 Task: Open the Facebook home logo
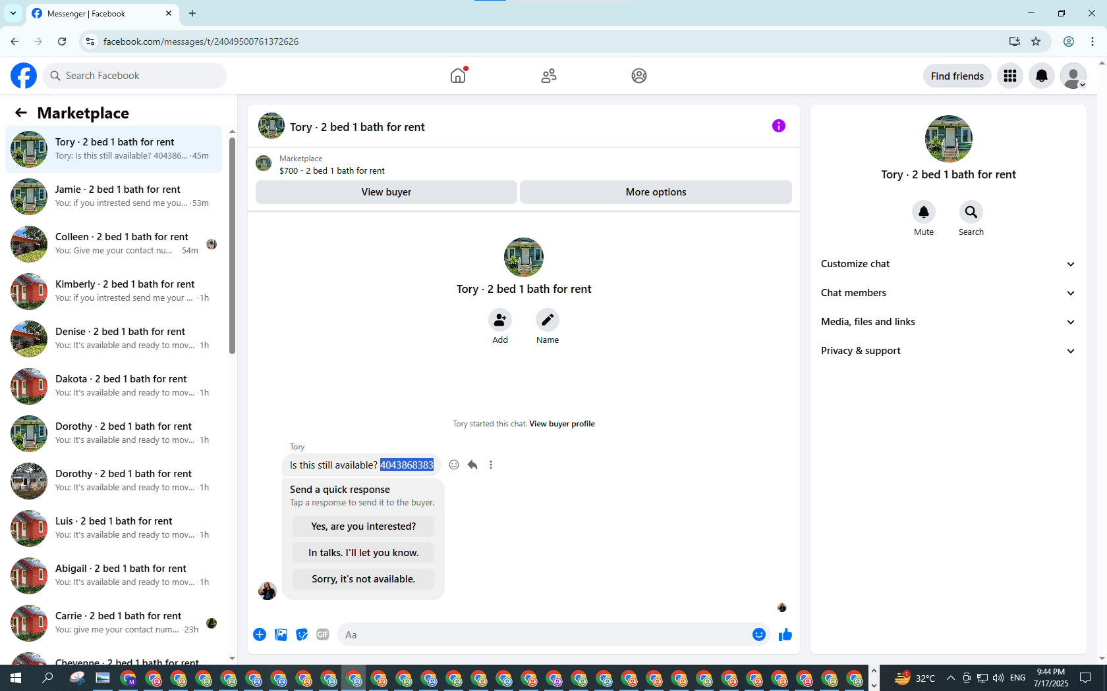click(x=24, y=76)
